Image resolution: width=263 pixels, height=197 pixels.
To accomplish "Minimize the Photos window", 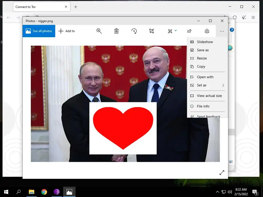I will tap(199, 21).
